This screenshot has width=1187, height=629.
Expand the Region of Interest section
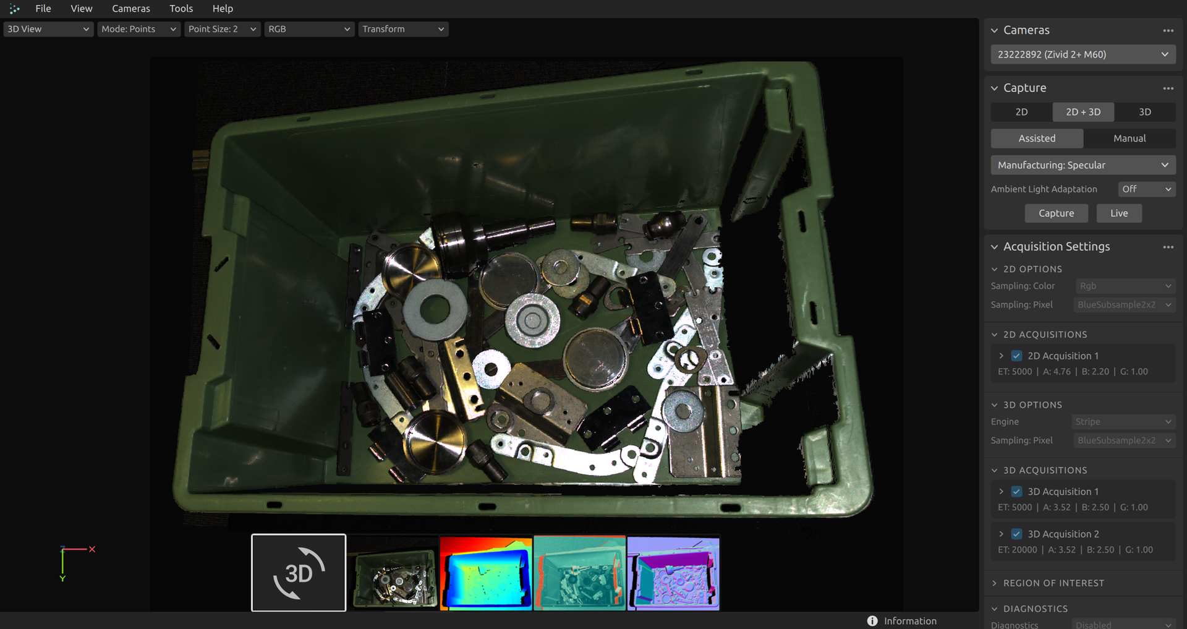(x=1053, y=583)
